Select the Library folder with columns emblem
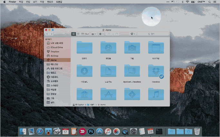 pos(84,94)
